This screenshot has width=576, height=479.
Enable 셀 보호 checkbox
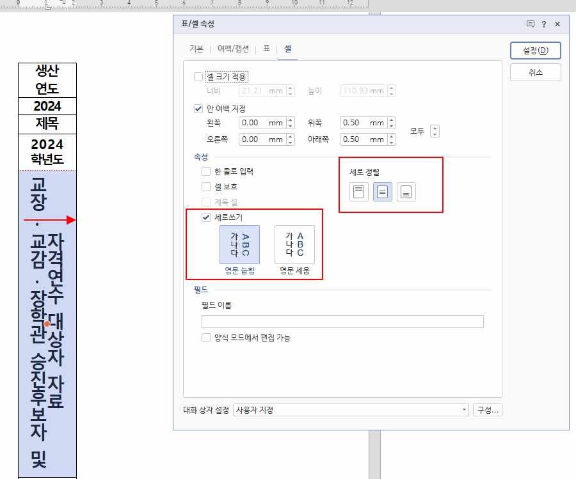point(206,187)
